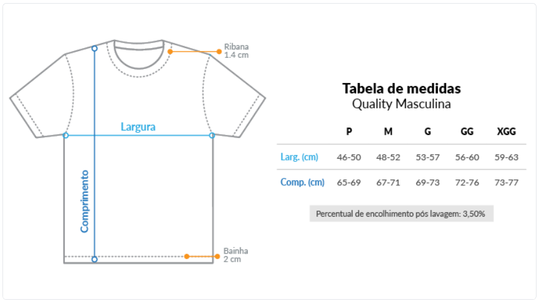Click the Largura label on the shirt
539x301 pixels.
138,127
